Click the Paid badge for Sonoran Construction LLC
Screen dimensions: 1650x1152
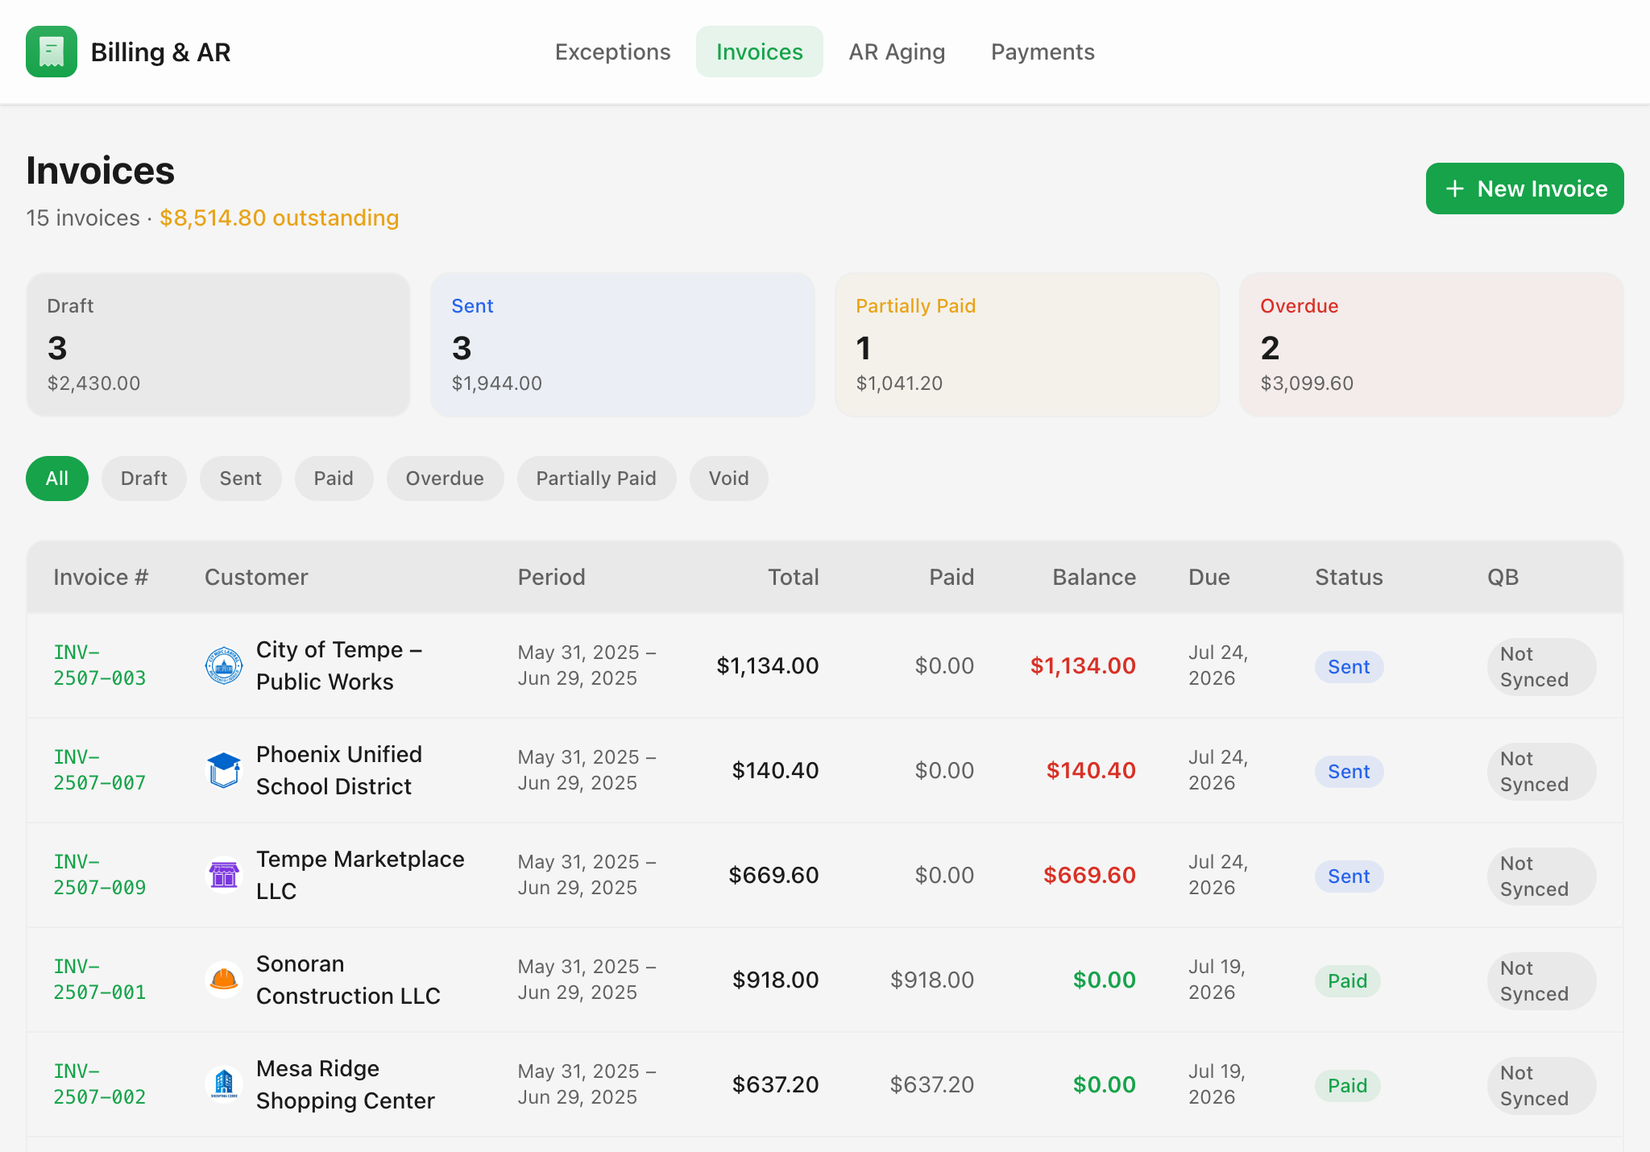(1347, 981)
